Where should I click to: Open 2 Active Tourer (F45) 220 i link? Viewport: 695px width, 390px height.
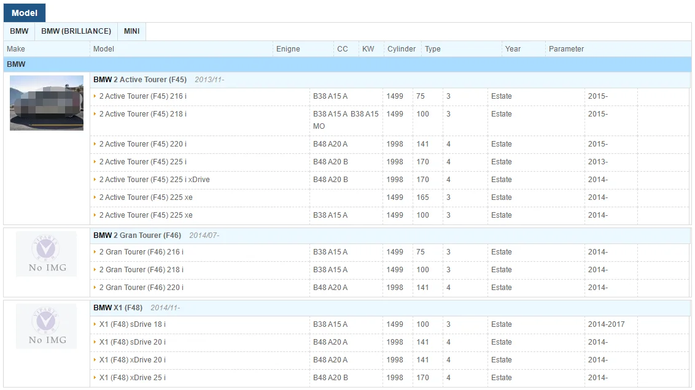pyautogui.click(x=142, y=144)
